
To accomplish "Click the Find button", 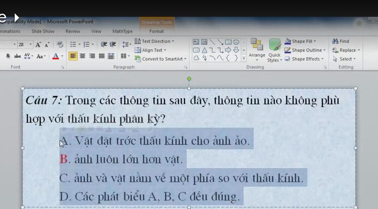I will click(340, 41).
